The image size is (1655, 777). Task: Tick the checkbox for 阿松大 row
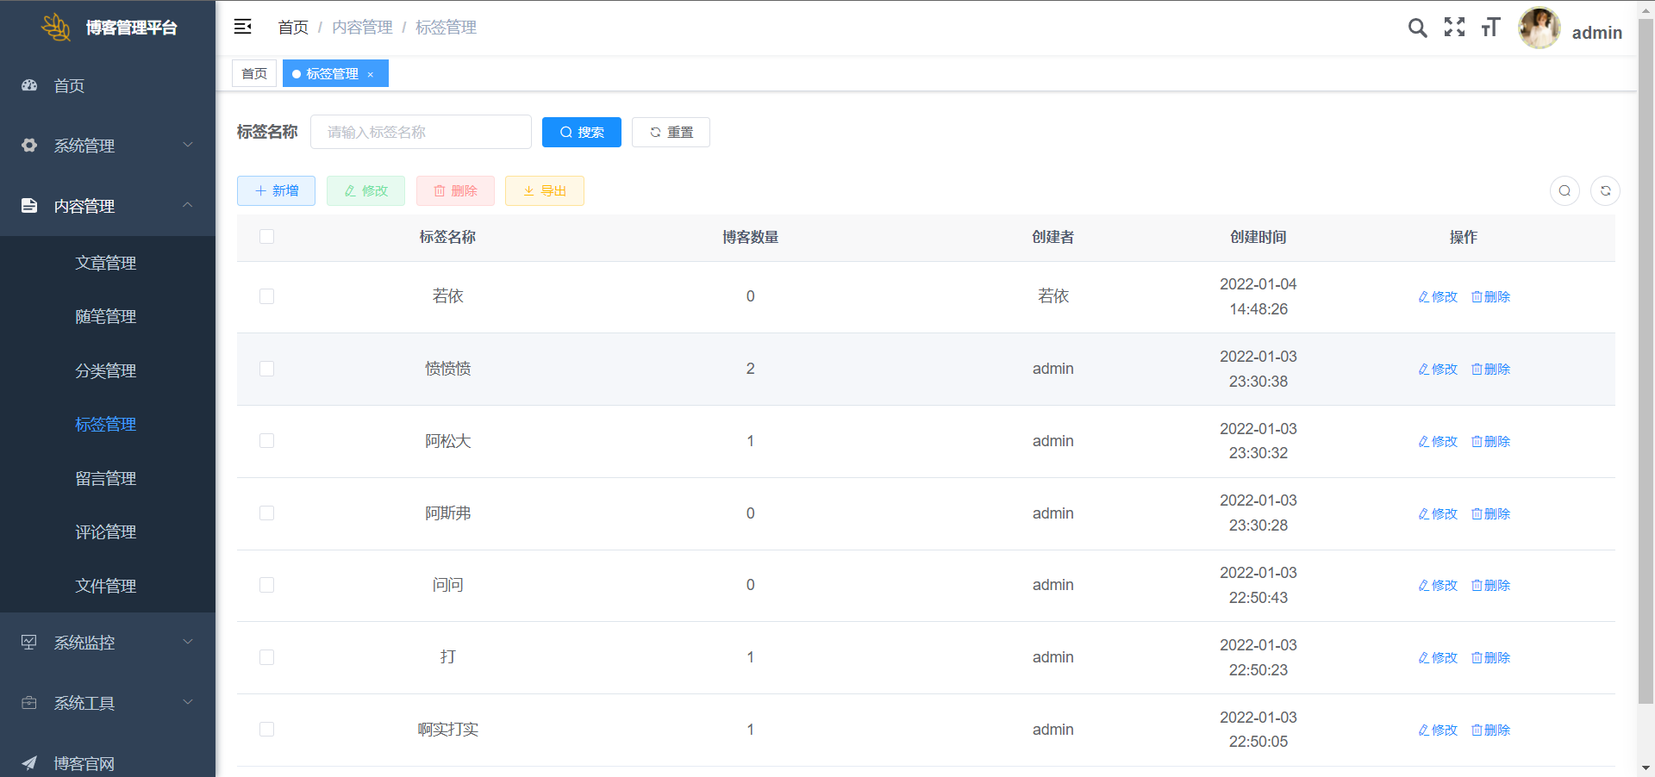pos(267,441)
